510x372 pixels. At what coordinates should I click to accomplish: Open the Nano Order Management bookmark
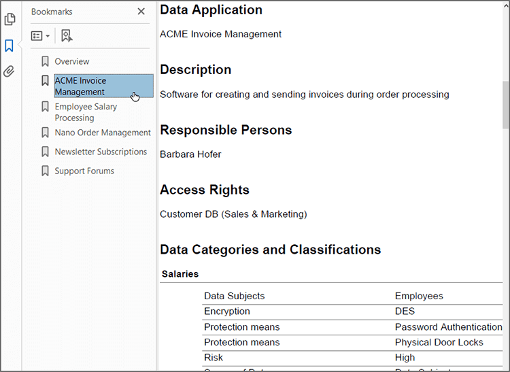coord(103,133)
